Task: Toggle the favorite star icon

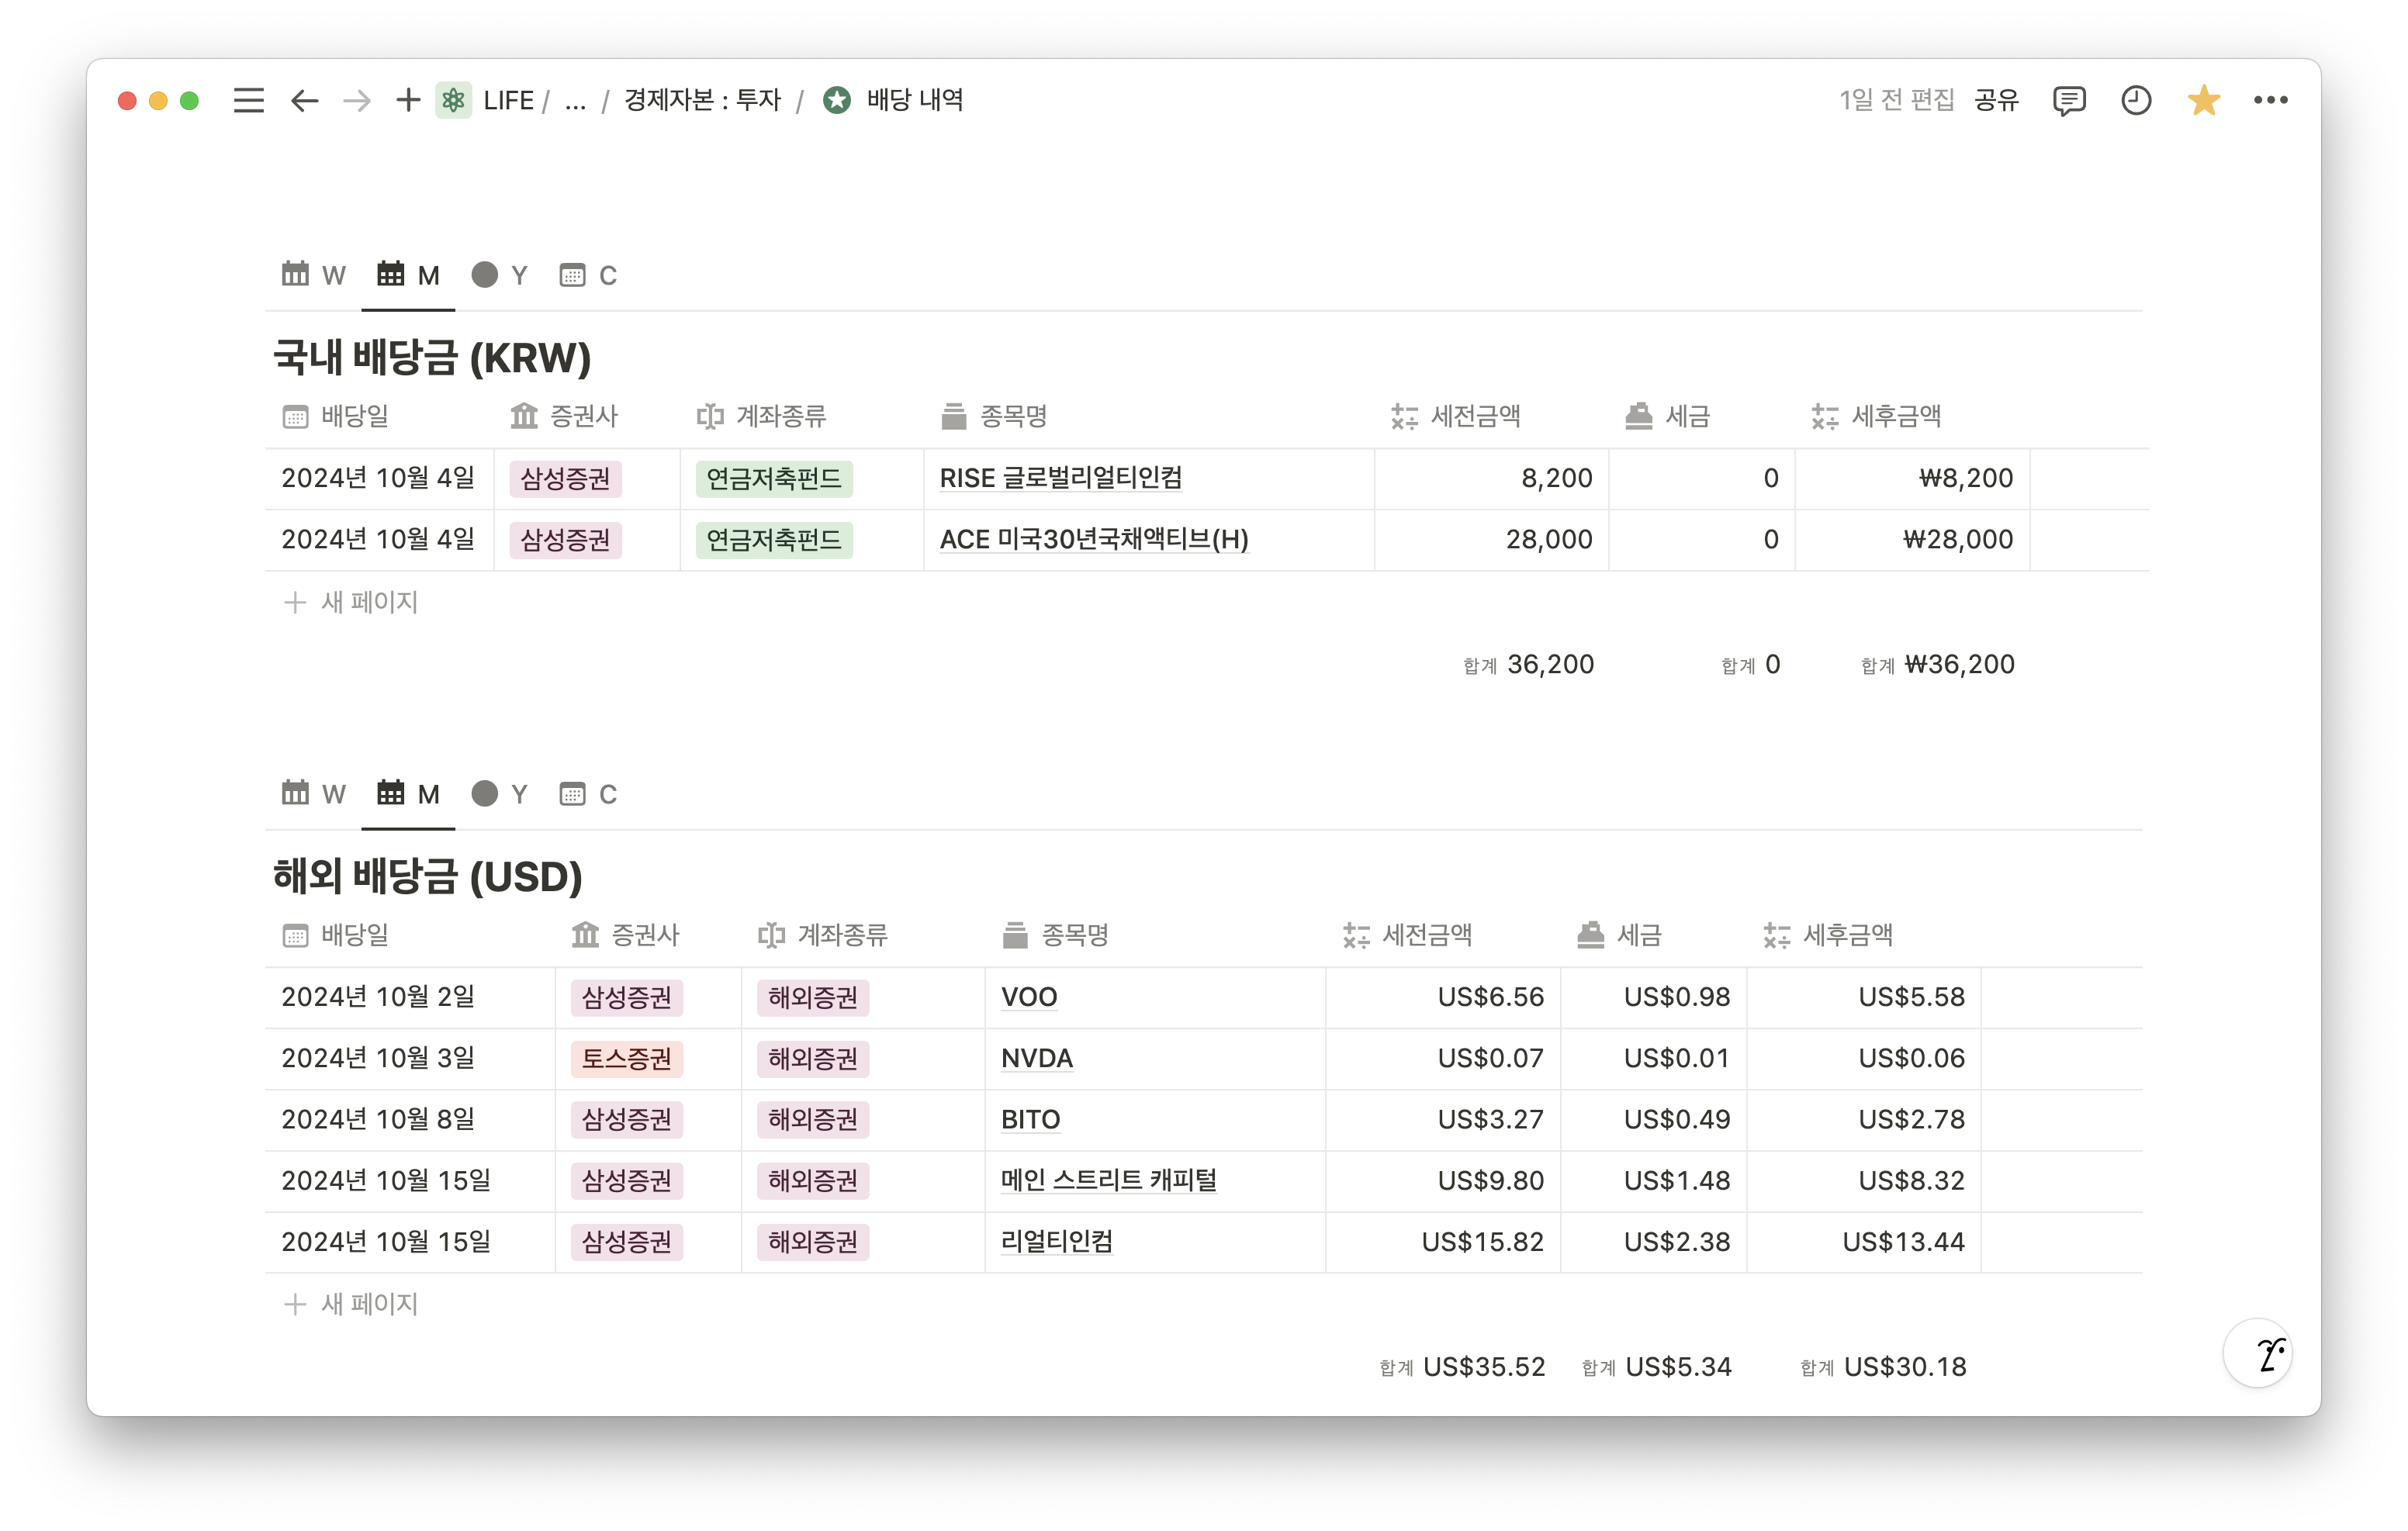Action: (x=2203, y=100)
